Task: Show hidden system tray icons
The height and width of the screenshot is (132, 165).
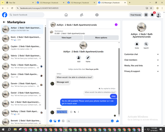Action: tap(145, 129)
